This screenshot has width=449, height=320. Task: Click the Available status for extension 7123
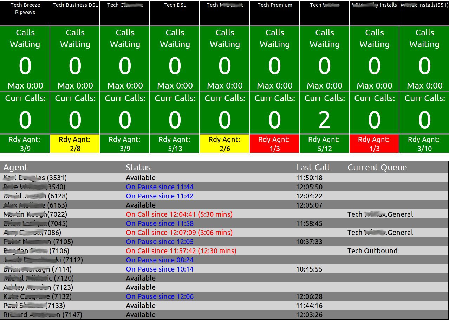point(141,287)
